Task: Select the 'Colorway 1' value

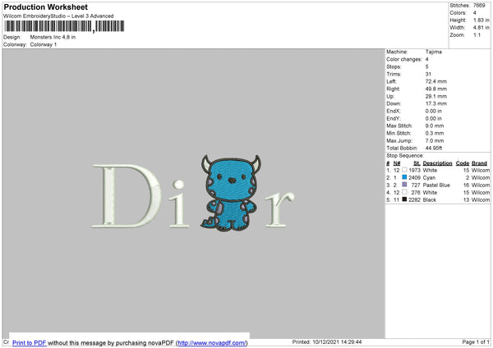Action: pyautogui.click(x=44, y=44)
